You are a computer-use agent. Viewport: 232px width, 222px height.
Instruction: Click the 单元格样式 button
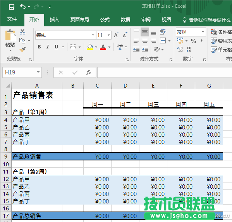click(221, 50)
